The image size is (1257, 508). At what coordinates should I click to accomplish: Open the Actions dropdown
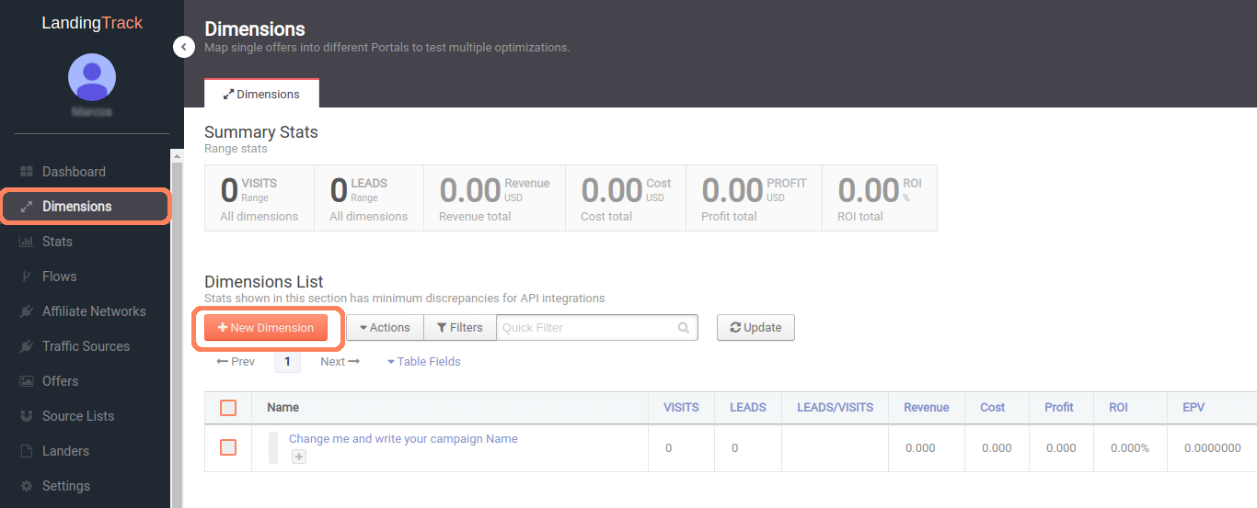(385, 328)
